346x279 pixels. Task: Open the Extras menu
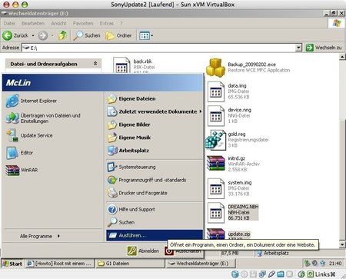(x=107, y=23)
